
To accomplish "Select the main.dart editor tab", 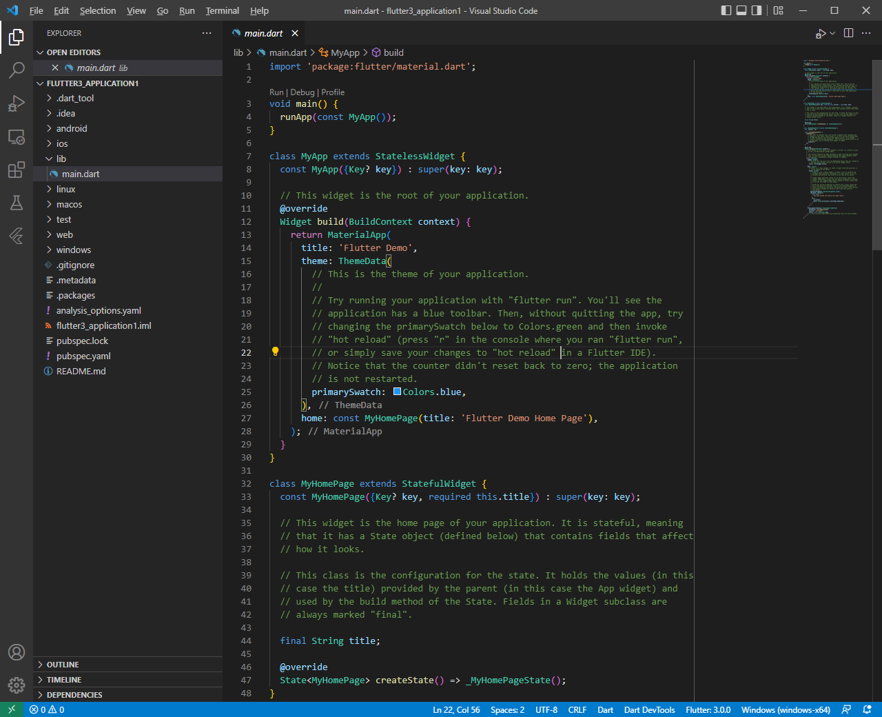I will click(265, 32).
